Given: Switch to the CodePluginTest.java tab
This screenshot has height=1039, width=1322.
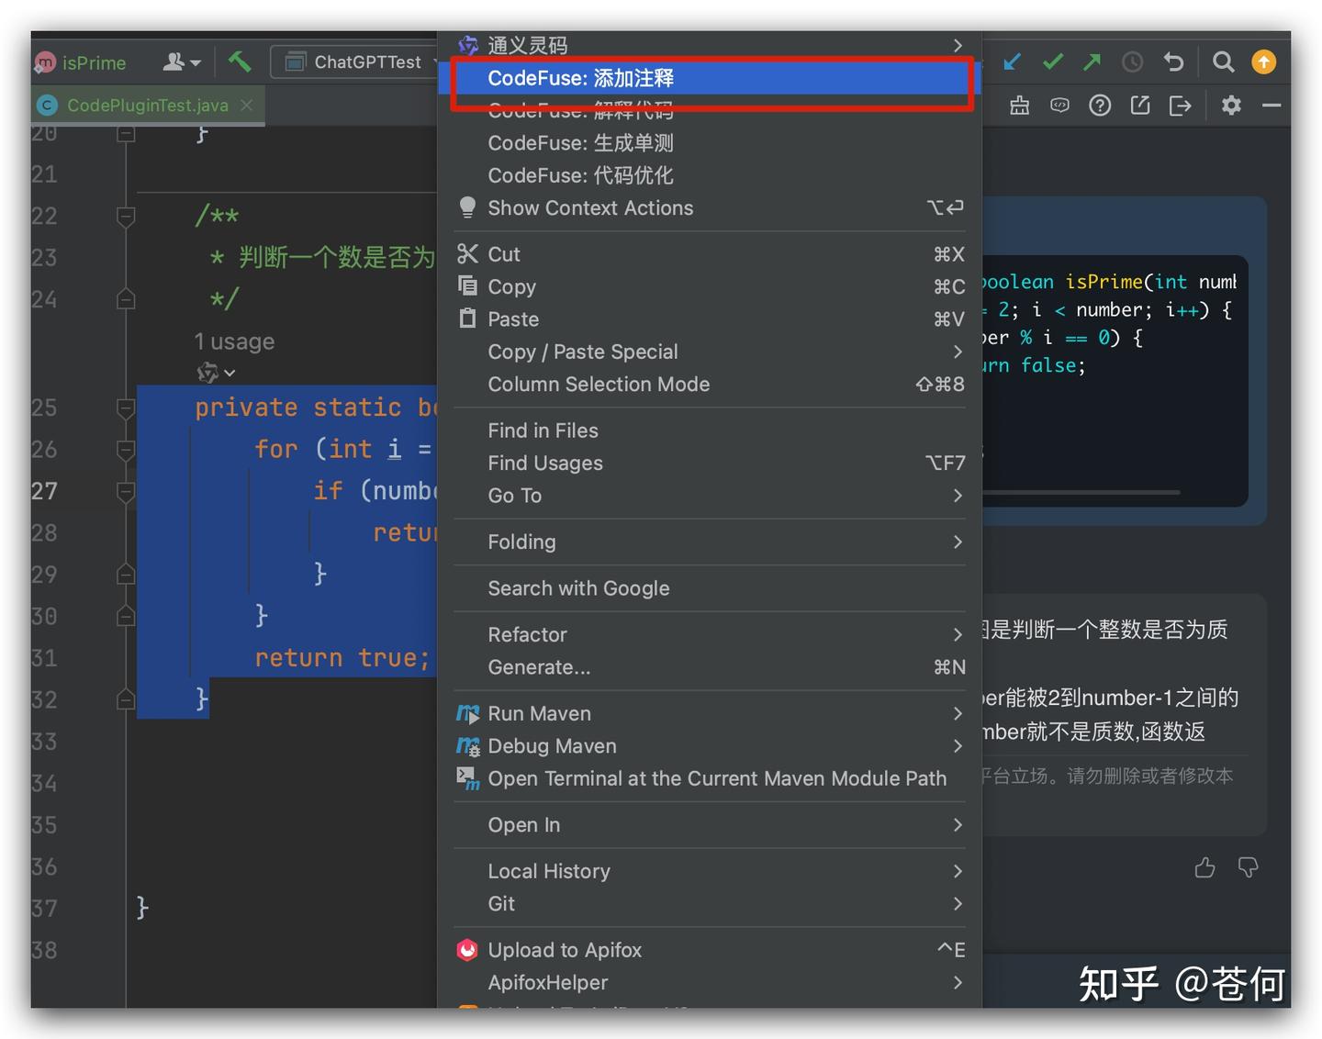Looking at the screenshot, I should [x=147, y=106].
